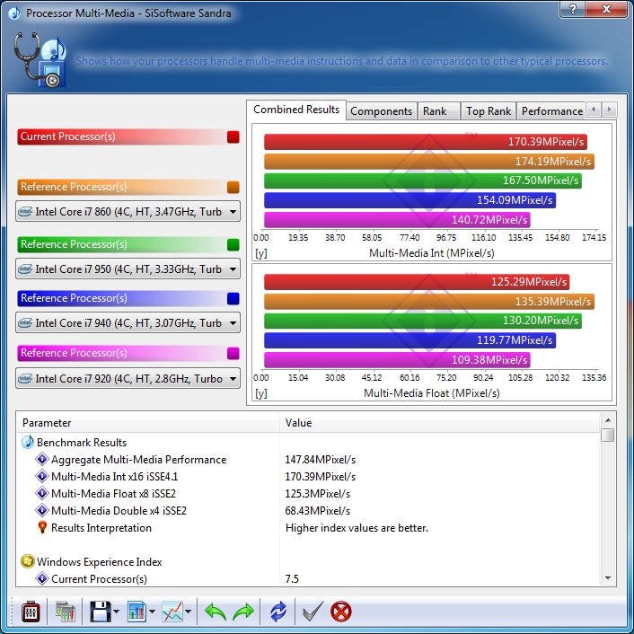
Task: Click the Value column header
Action: [x=440, y=423]
